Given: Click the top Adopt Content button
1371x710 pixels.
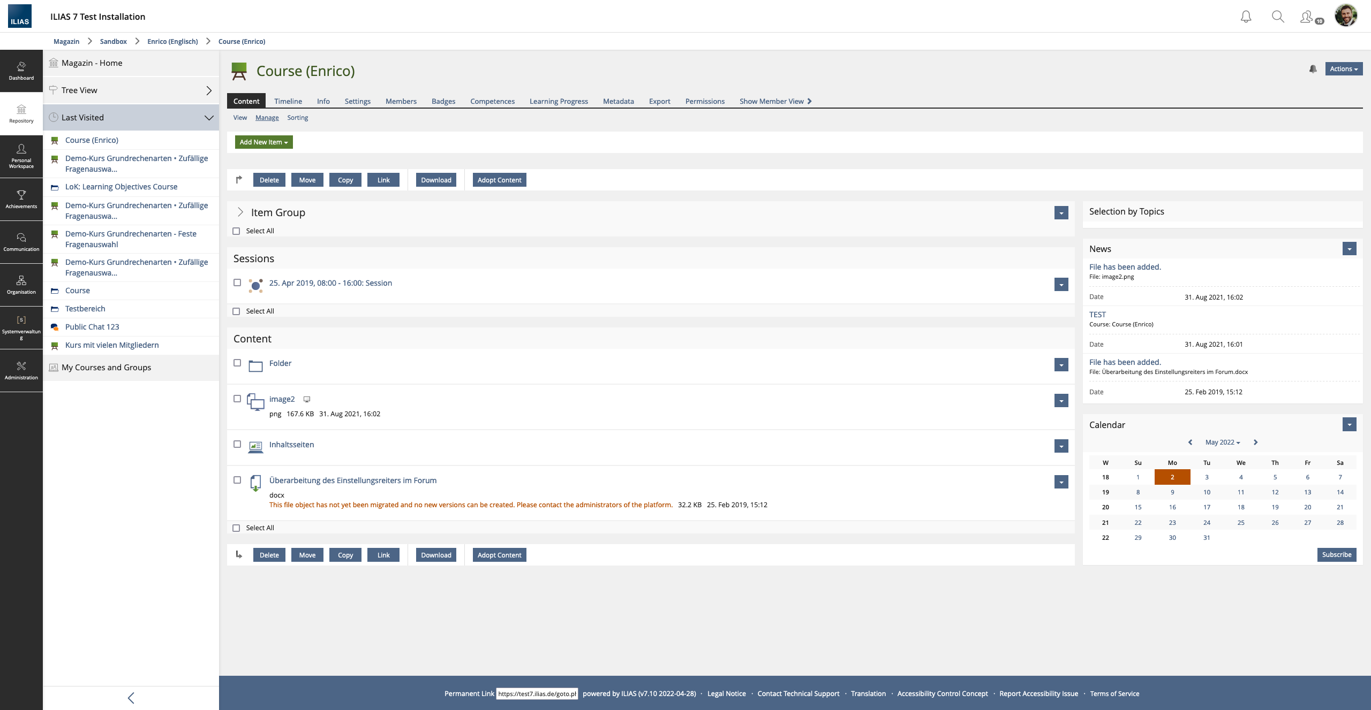Looking at the screenshot, I should click(499, 180).
